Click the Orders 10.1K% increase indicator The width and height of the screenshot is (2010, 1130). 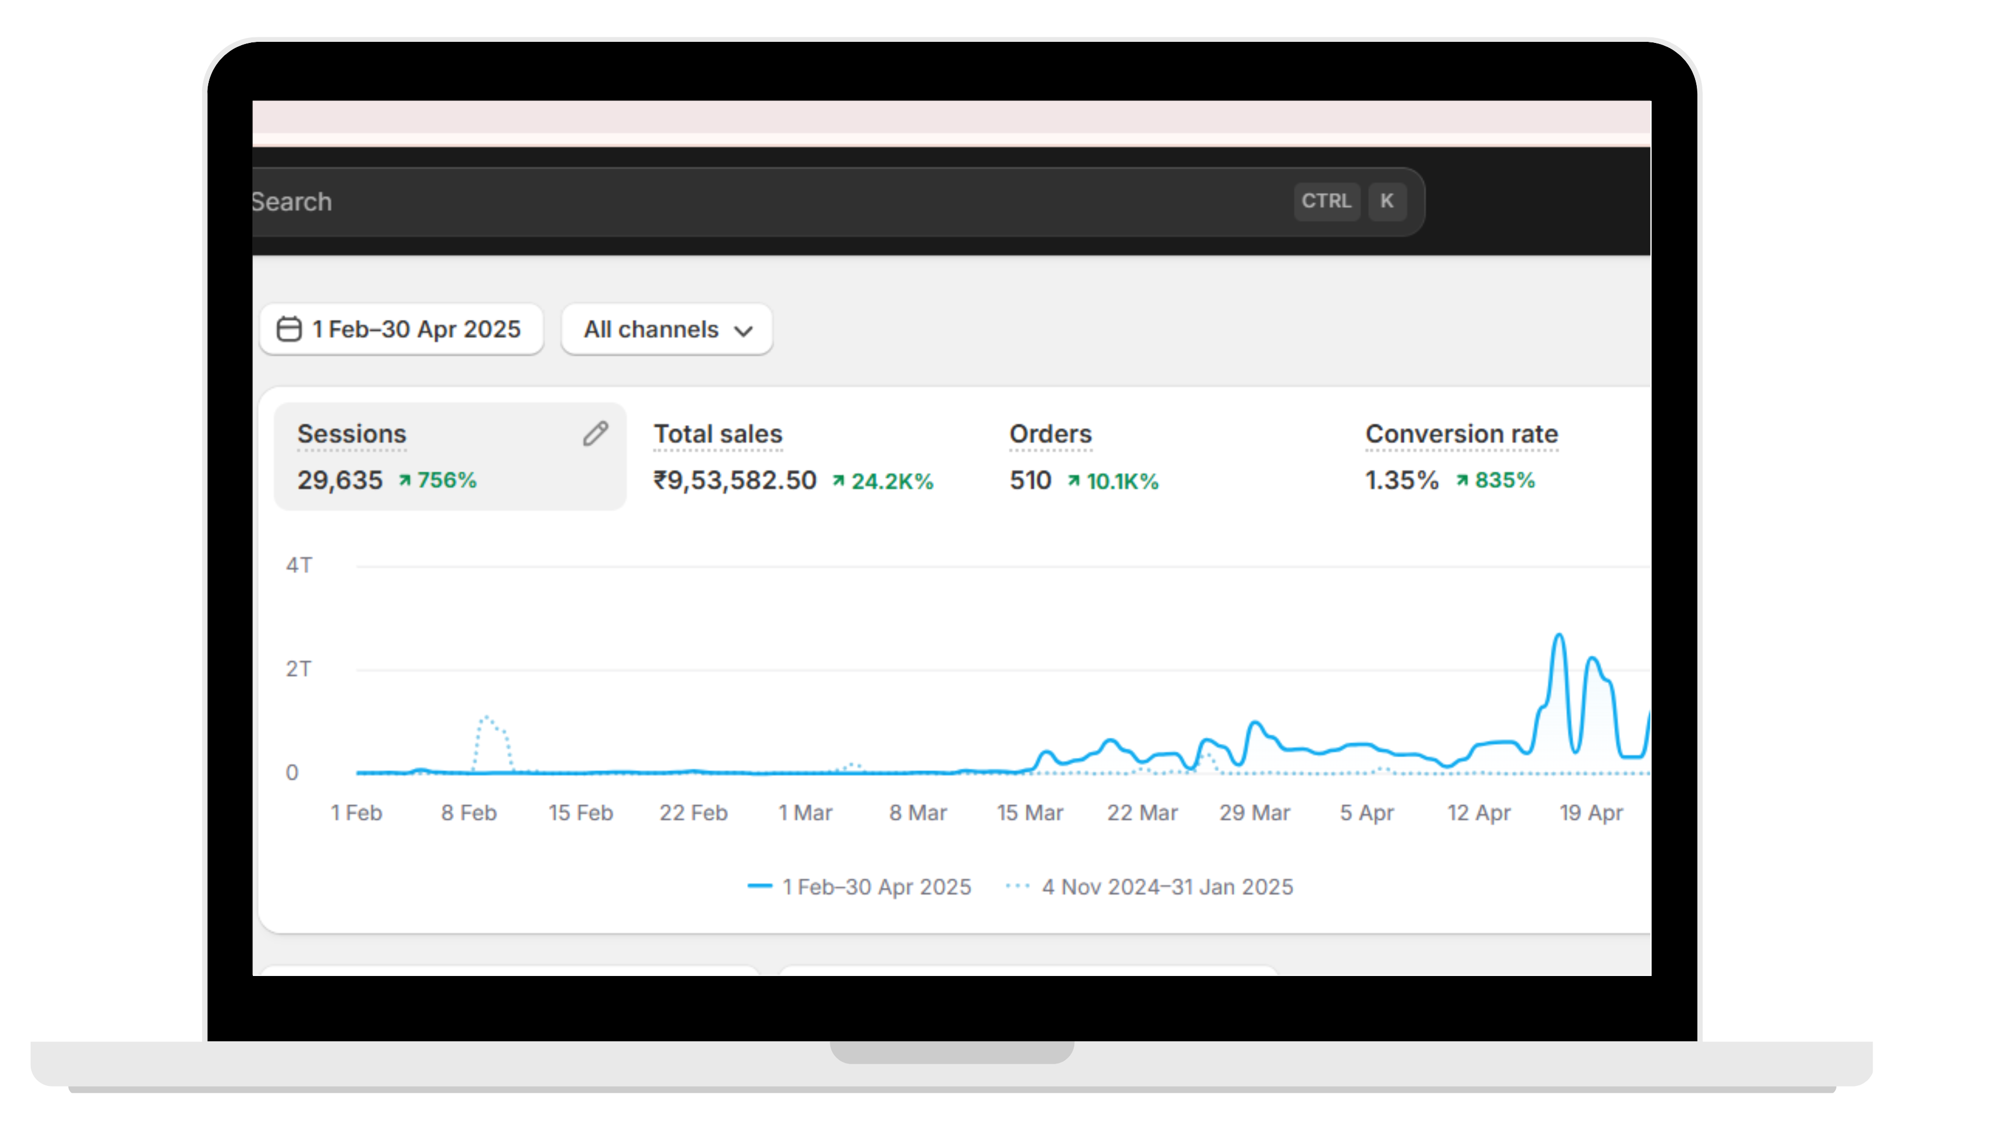point(1113,481)
